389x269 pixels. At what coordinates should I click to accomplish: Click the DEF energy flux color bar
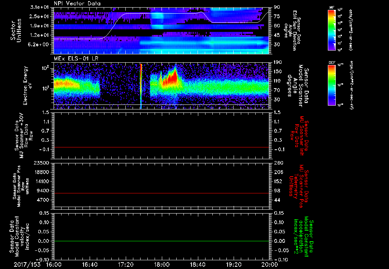click(x=332, y=85)
